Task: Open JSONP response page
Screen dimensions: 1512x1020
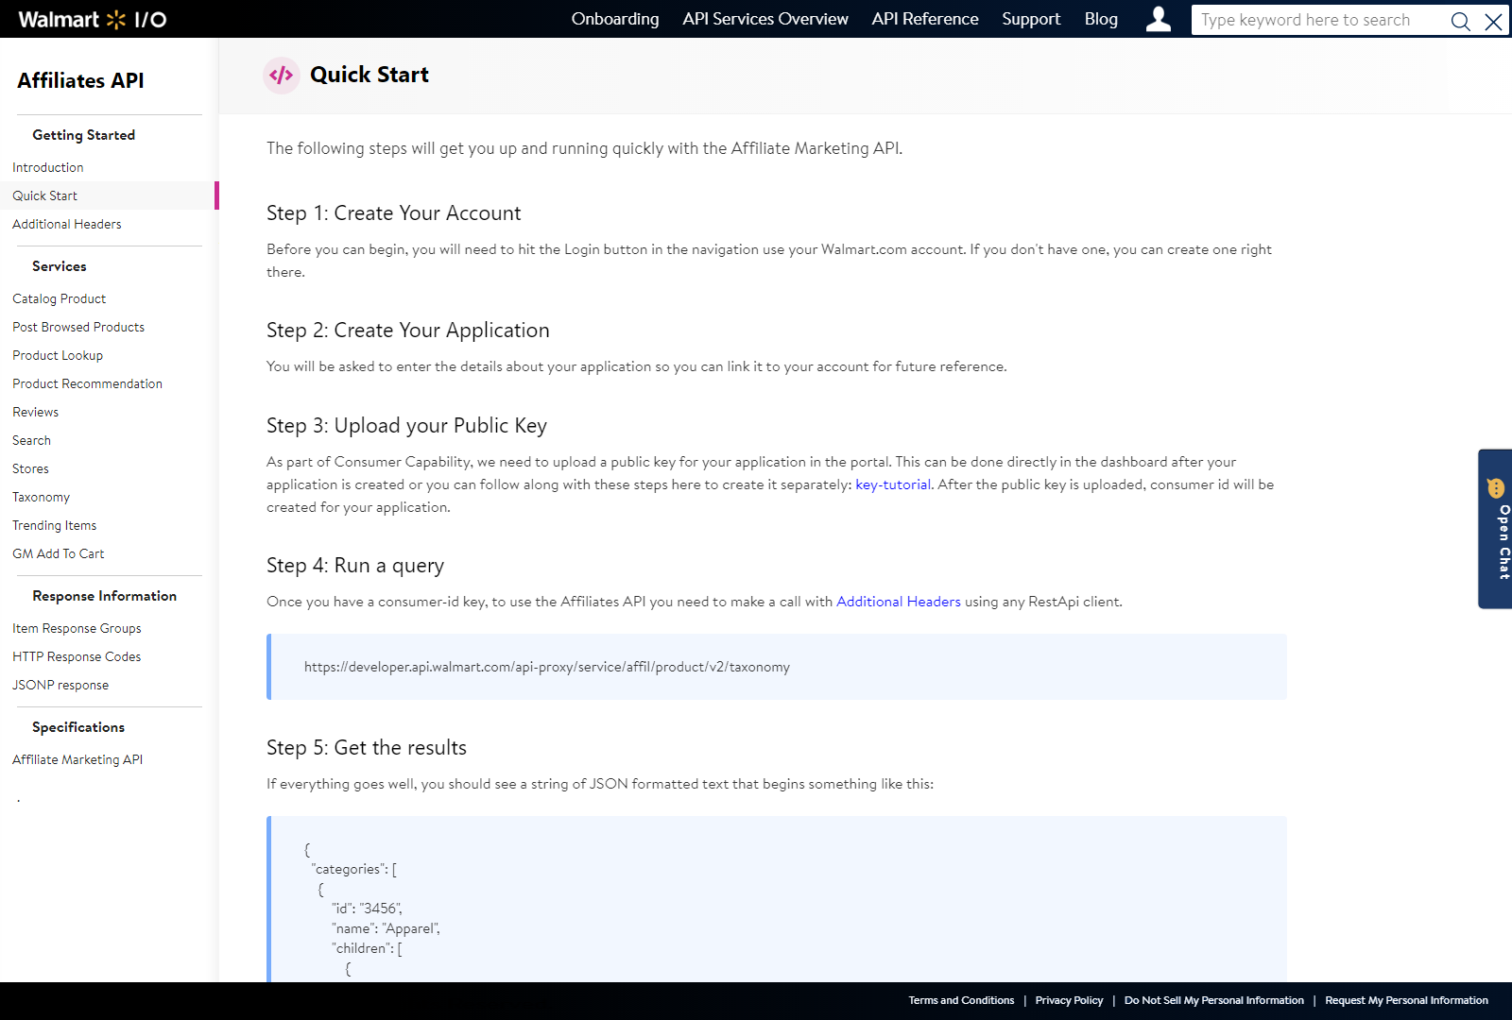Action: click(60, 685)
